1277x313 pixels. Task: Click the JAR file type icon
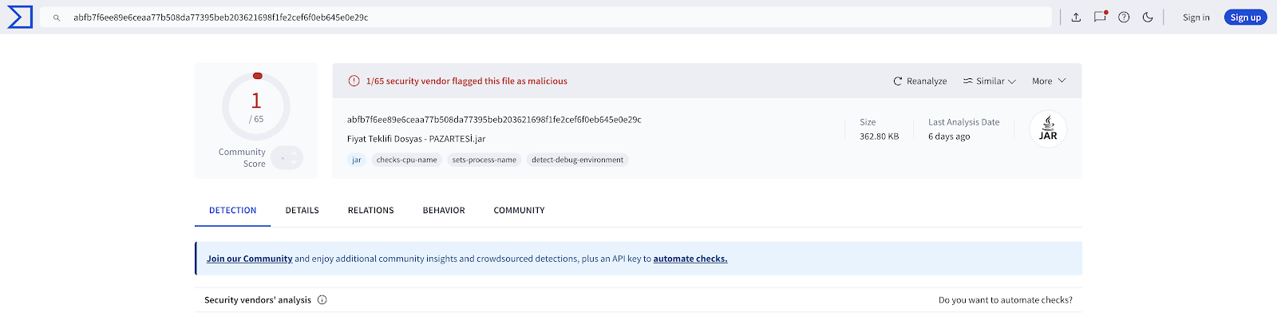pos(1048,129)
